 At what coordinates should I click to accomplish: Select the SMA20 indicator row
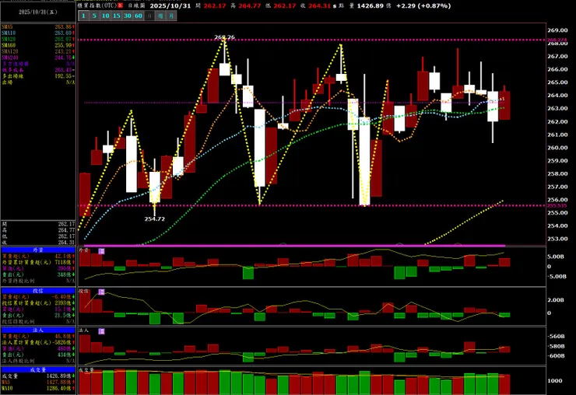click(38, 39)
